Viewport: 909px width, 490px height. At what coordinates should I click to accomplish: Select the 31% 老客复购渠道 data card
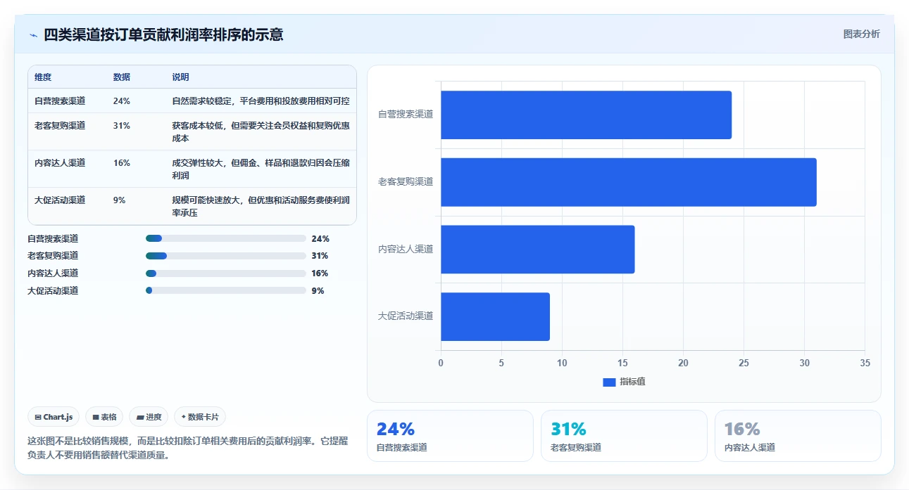point(624,436)
